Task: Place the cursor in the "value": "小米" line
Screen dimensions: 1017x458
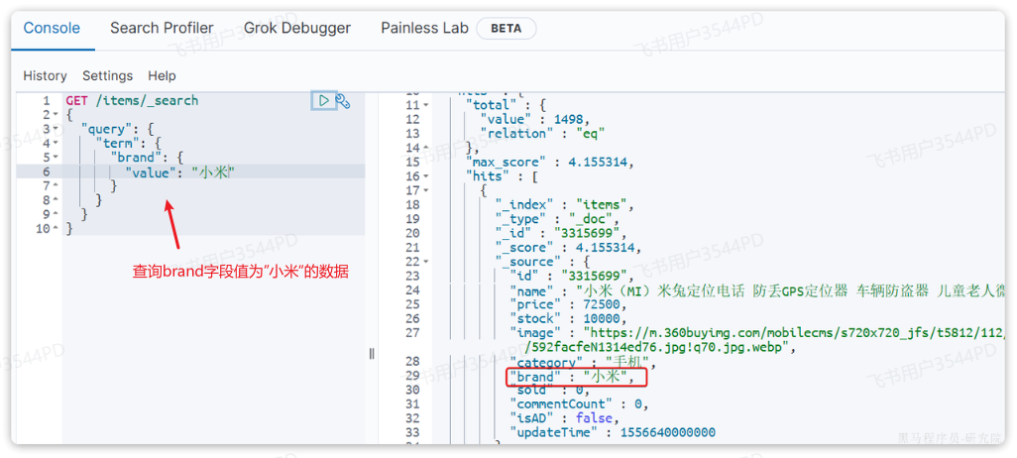Action: 179,172
